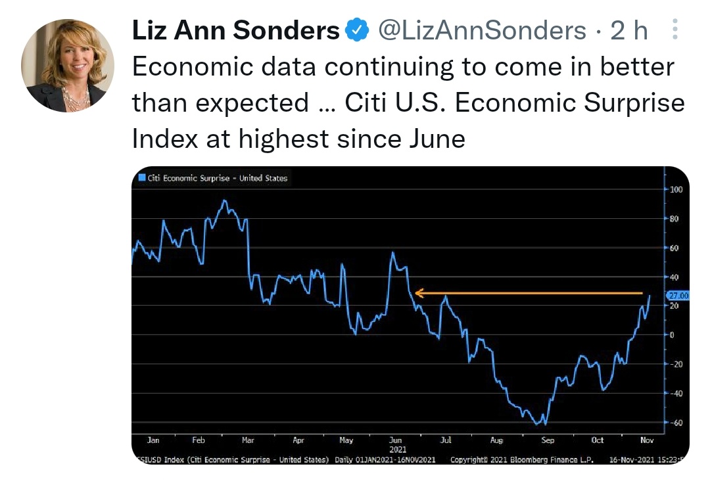
Task: Click the Citi Economic Surprise legend label
Action: (218, 178)
